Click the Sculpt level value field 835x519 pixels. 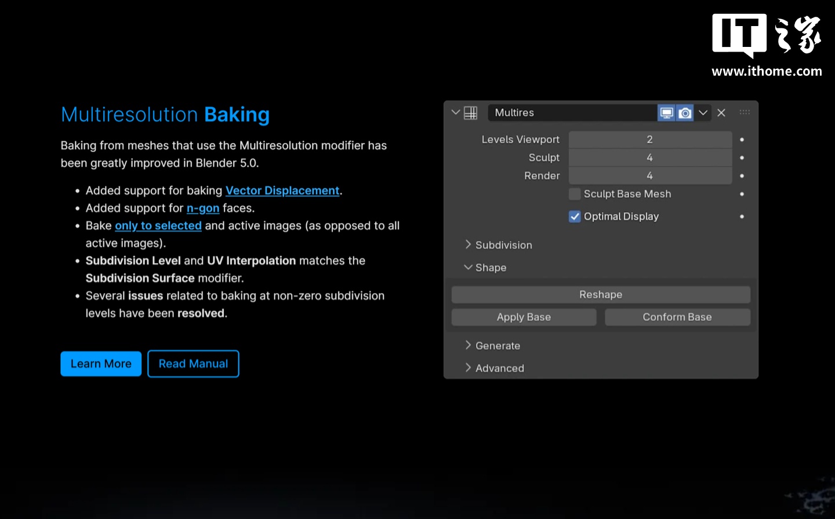650,158
